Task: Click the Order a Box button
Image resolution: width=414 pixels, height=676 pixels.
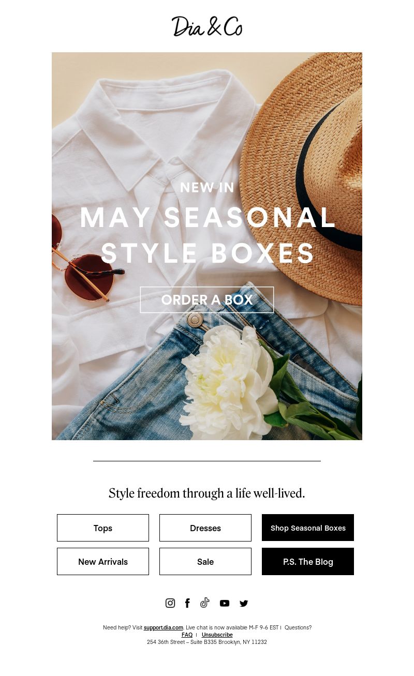Action: [x=207, y=300]
